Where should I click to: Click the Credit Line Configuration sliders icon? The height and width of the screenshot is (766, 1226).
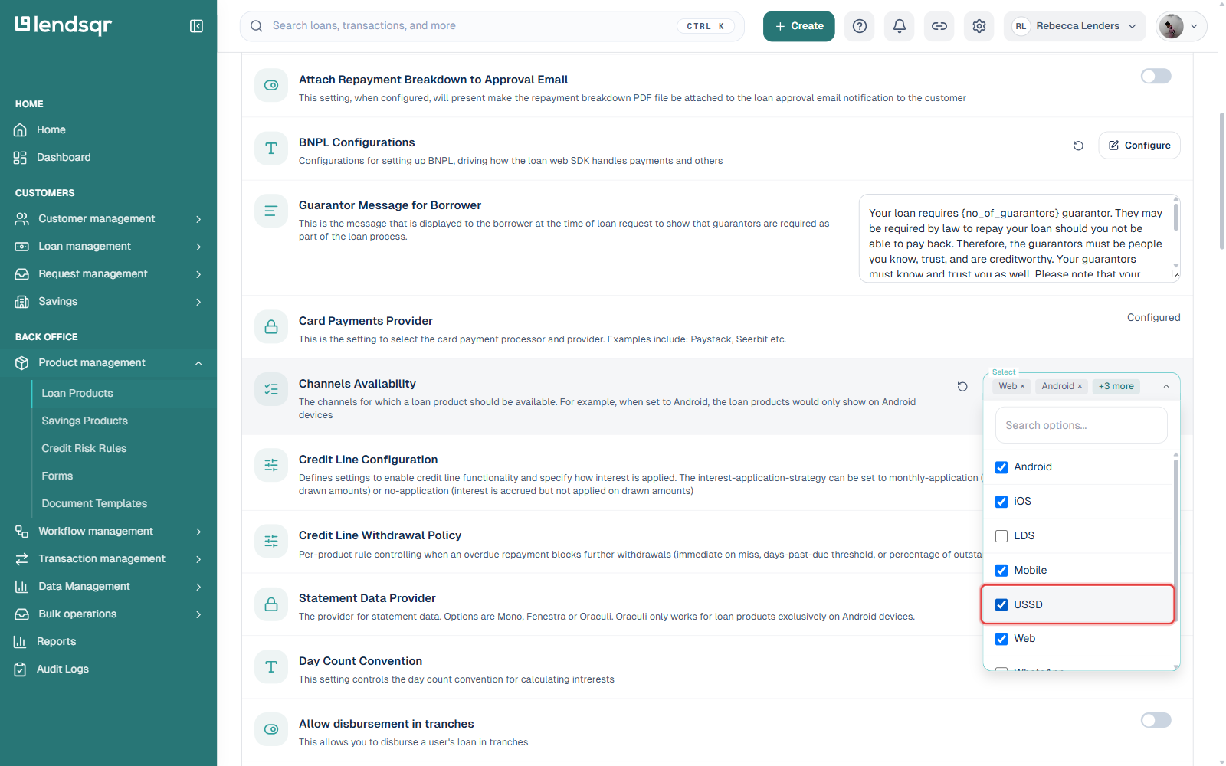[271, 465]
